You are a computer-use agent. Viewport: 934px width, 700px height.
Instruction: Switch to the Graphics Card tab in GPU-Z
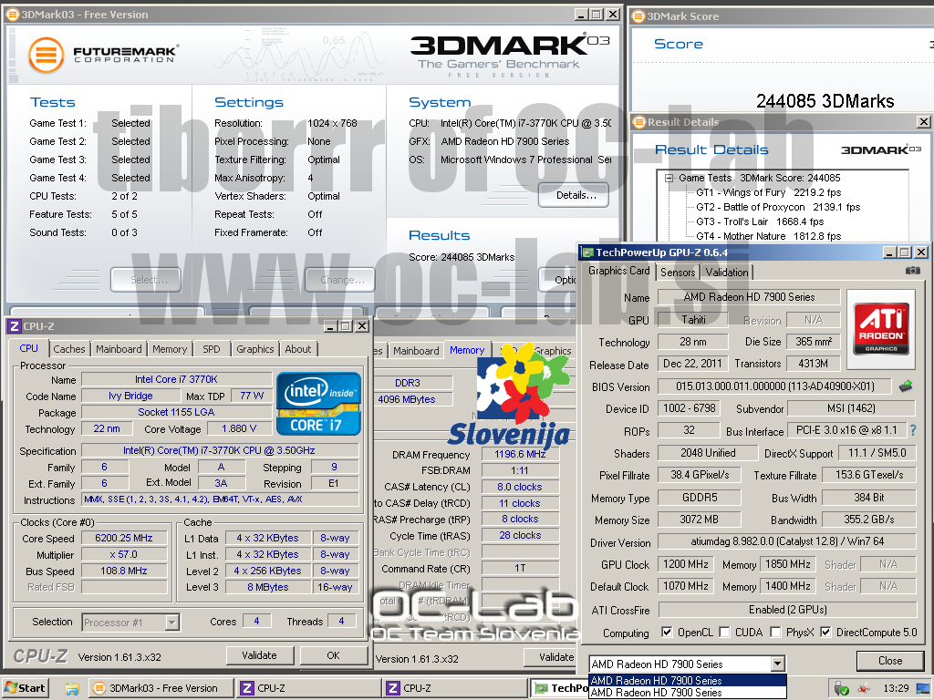[x=619, y=271]
